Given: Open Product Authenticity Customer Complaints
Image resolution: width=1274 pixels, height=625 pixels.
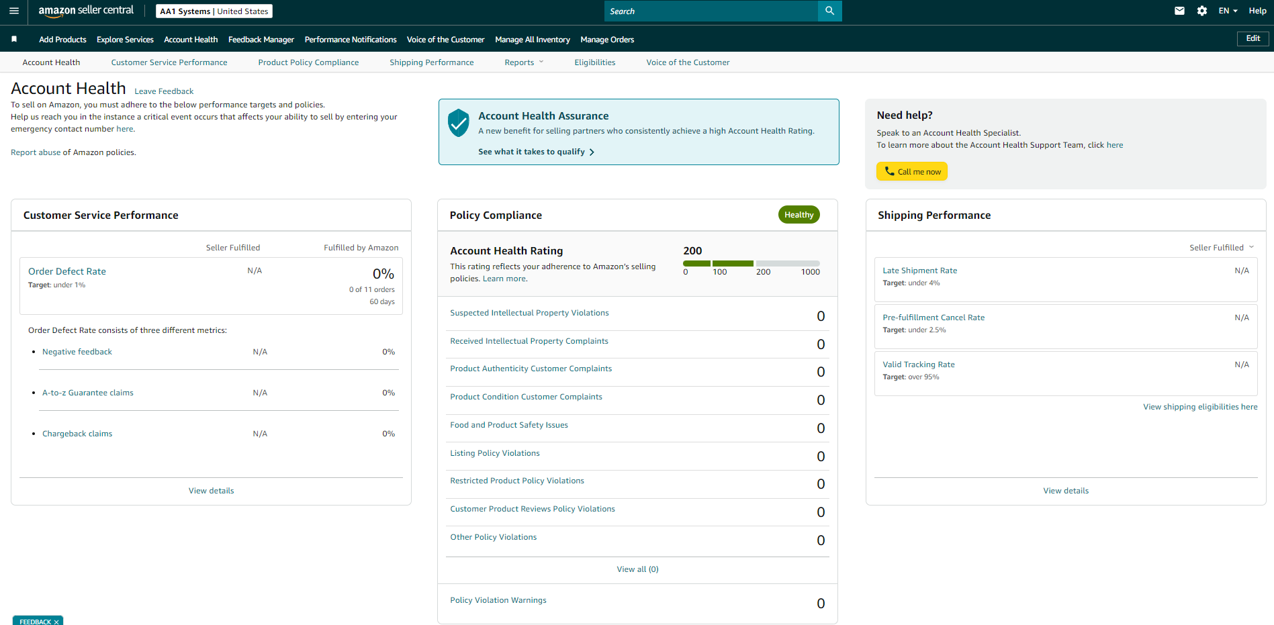Looking at the screenshot, I should click(x=531, y=369).
